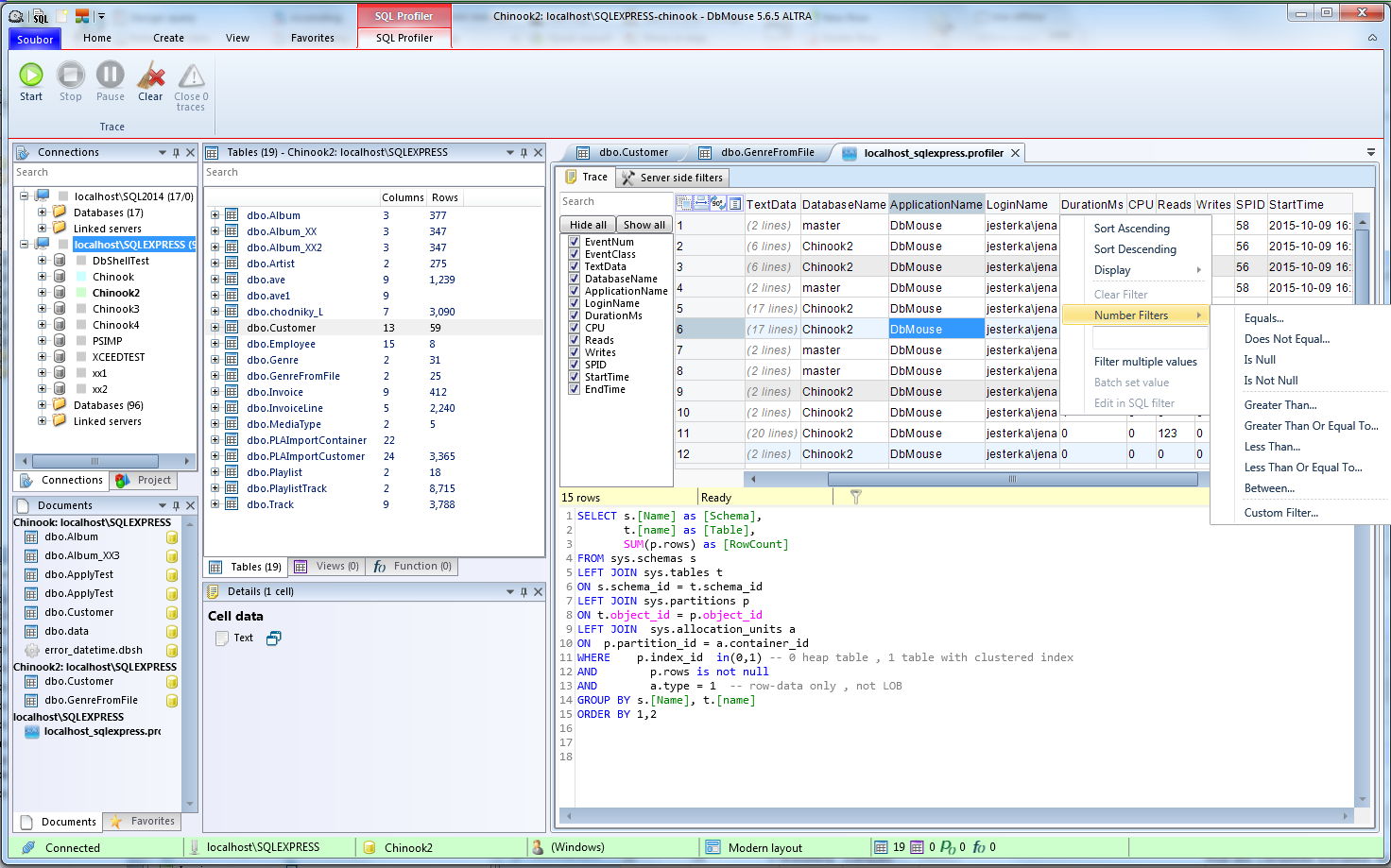Viewport: 1391px width, 868px height.
Task: Pin the Connections panel
Action: click(x=175, y=152)
